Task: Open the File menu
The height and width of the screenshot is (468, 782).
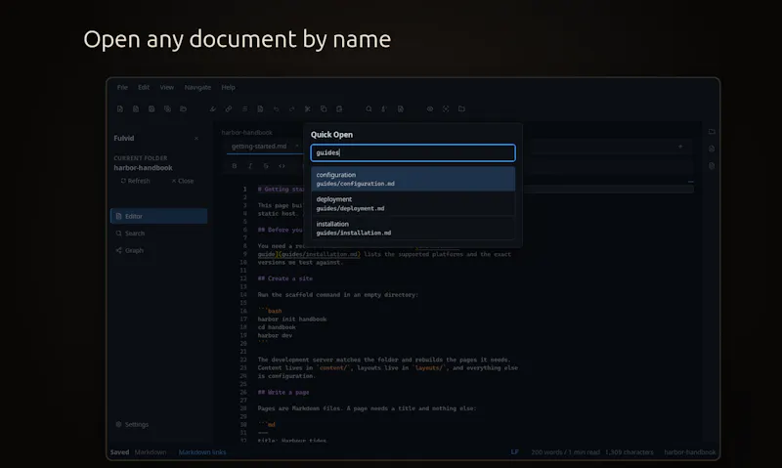Action: (122, 87)
